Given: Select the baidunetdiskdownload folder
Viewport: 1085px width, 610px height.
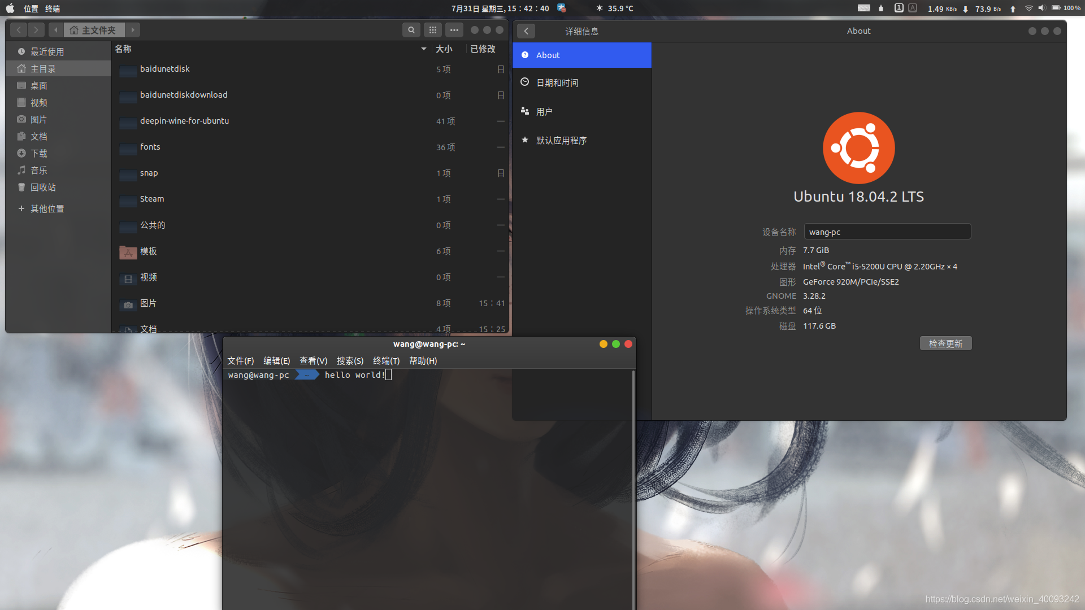Looking at the screenshot, I should point(311,95).
